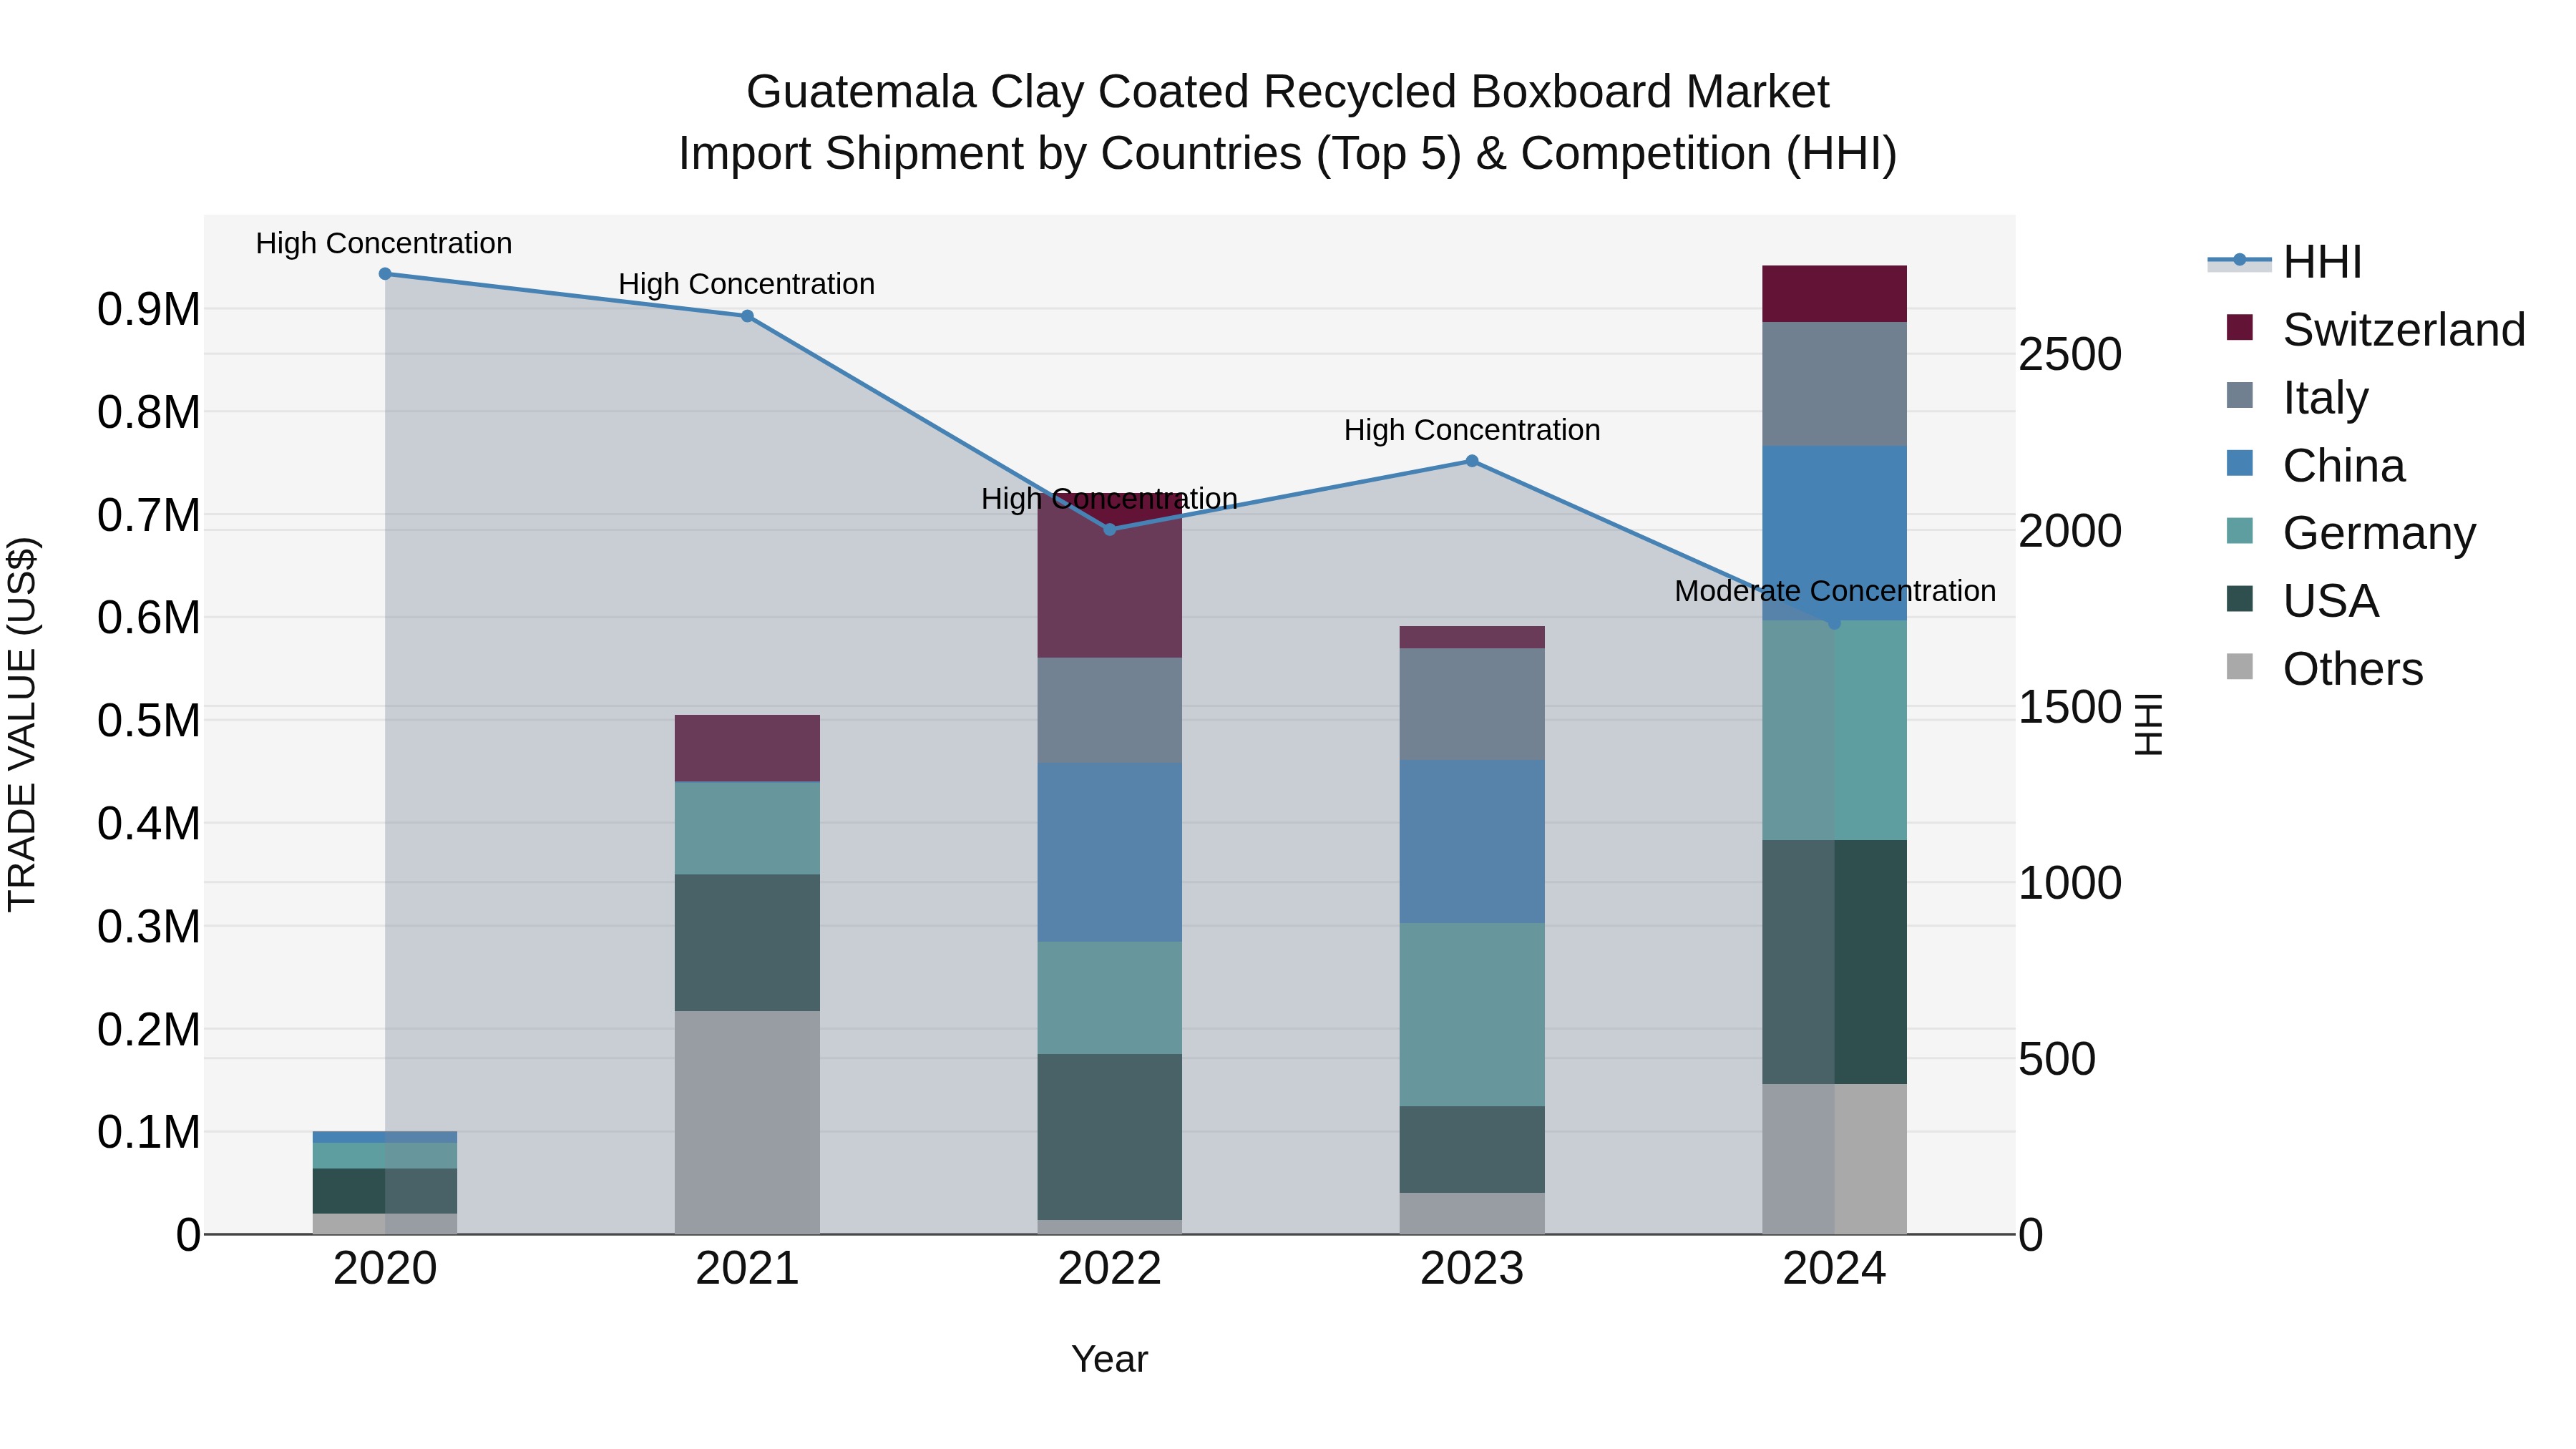This screenshot has width=2576, height=1449.
Task: Click the Switzerland maroon legend swatch
Action: (x=2240, y=327)
